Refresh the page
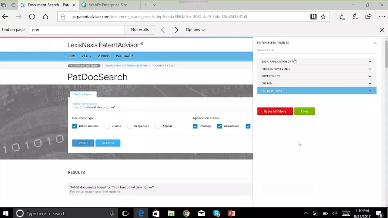The width and height of the screenshot is (388, 218). tap(32, 17)
